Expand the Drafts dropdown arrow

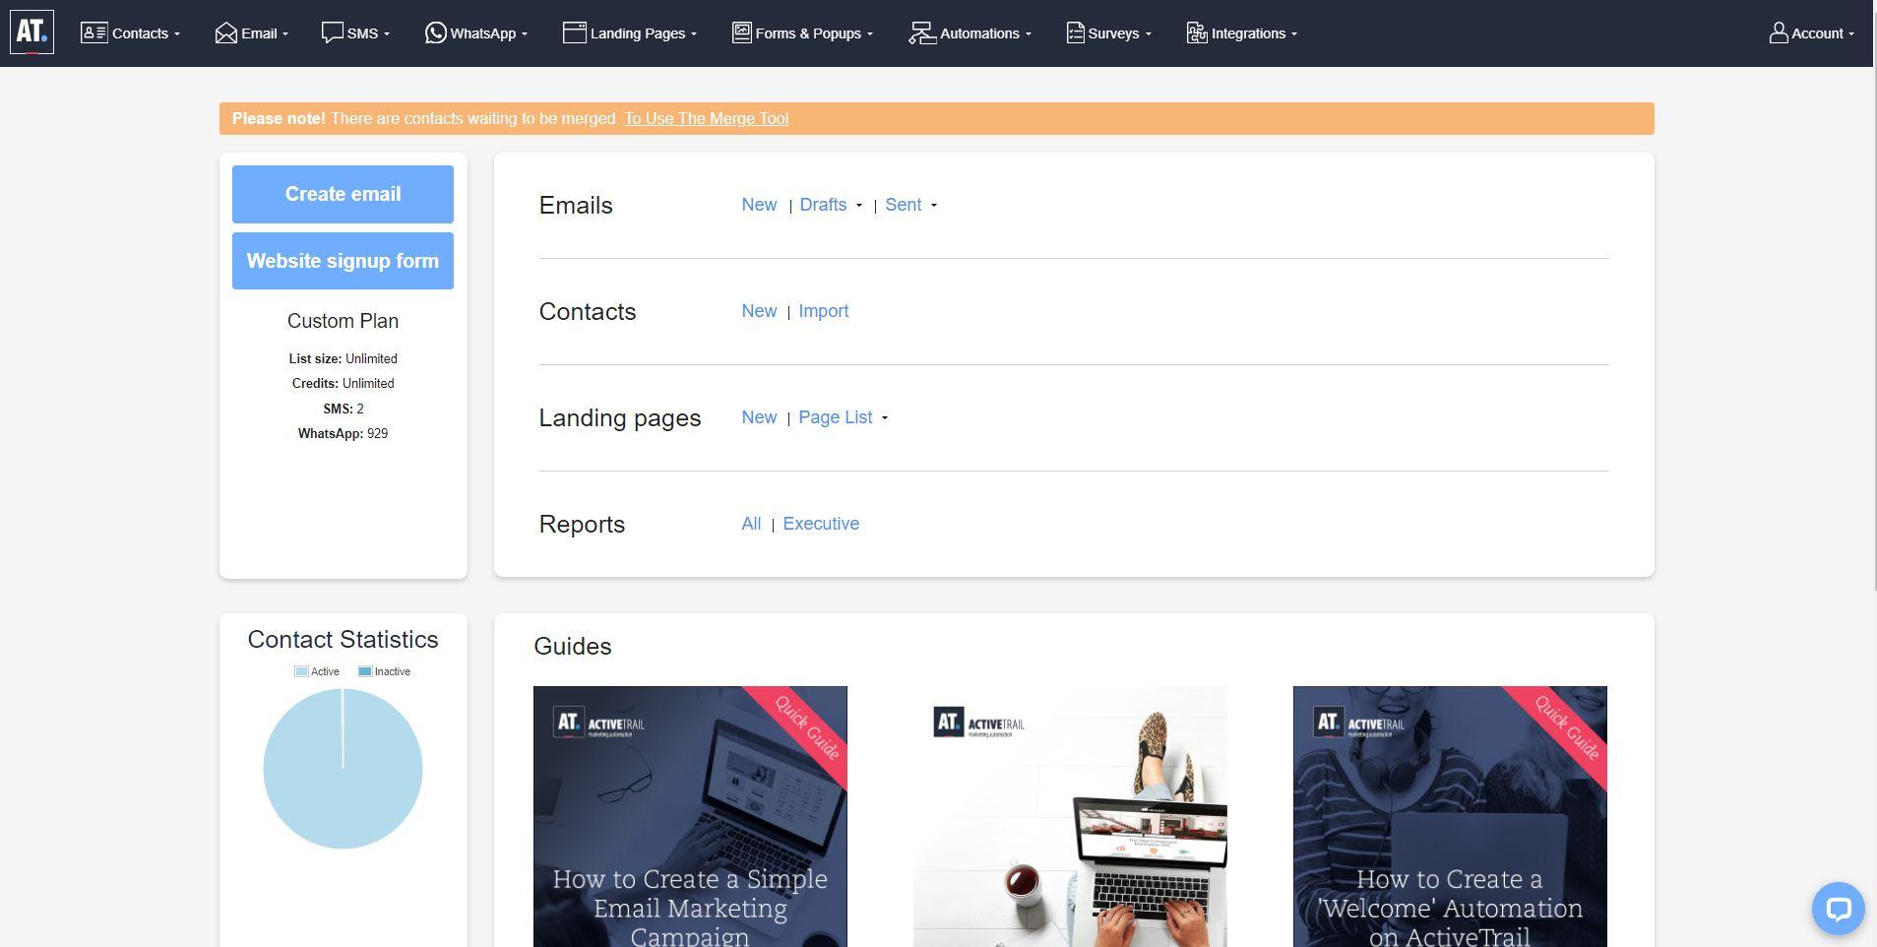point(858,207)
